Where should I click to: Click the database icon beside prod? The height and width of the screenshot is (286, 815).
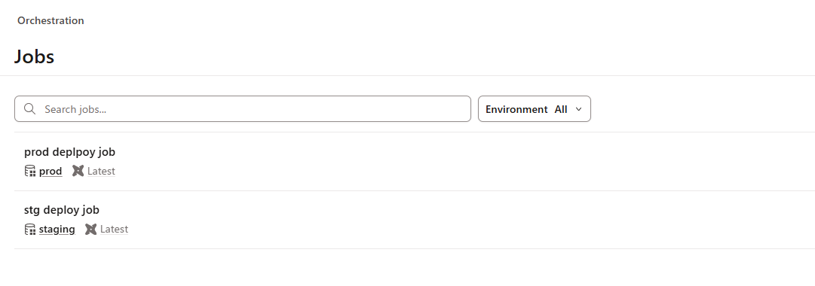click(x=30, y=171)
